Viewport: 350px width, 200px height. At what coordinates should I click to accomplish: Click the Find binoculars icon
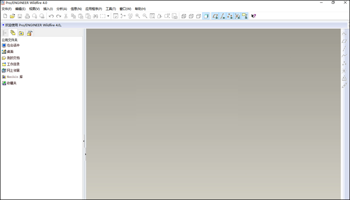tap(95, 16)
